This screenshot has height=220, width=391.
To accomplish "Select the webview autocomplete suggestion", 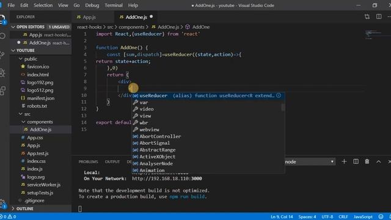I will [208, 130].
